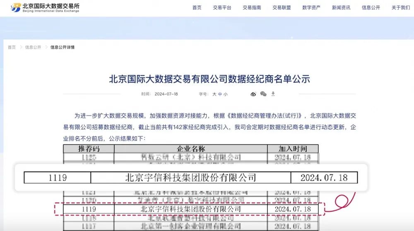
Task: Open the 交易联盟 navigation menu item
Action: pyautogui.click(x=282, y=7)
